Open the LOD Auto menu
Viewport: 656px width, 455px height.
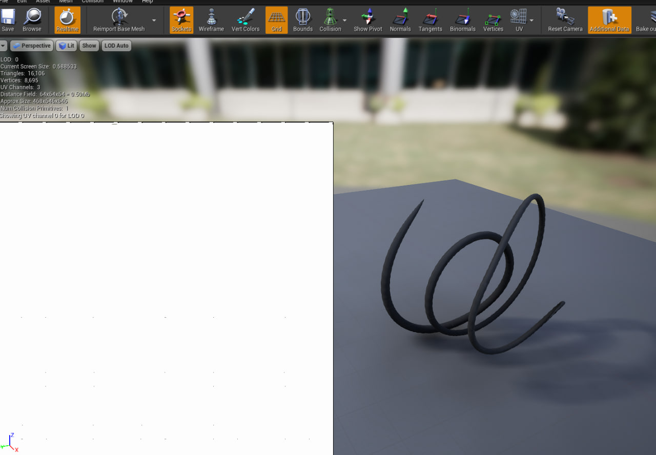tap(116, 46)
